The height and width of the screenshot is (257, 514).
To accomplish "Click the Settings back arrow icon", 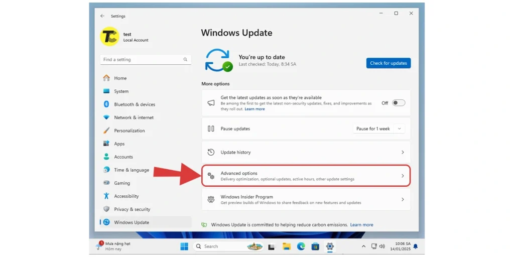I will (x=102, y=16).
